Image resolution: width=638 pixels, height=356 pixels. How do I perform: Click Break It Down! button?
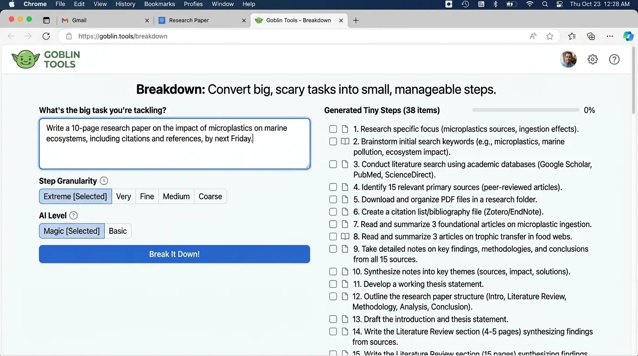(x=174, y=254)
